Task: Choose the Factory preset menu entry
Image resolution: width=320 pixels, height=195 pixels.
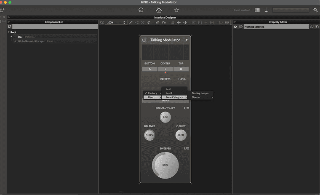Action: pyautogui.click(x=152, y=93)
